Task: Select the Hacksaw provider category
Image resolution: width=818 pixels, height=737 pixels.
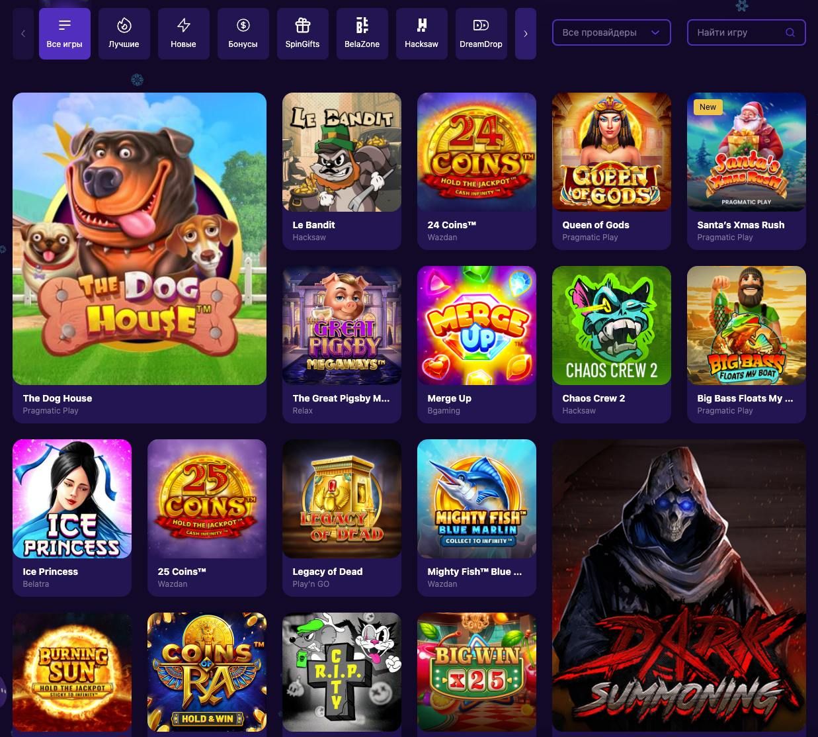Action: click(422, 34)
